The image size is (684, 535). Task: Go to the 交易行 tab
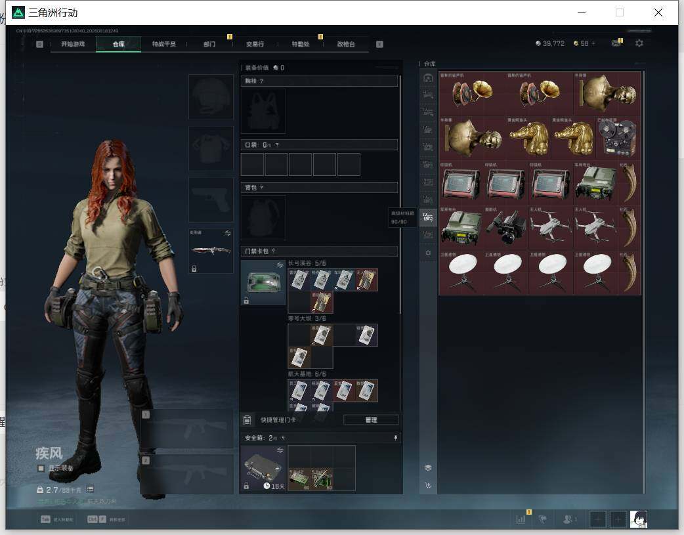click(255, 44)
